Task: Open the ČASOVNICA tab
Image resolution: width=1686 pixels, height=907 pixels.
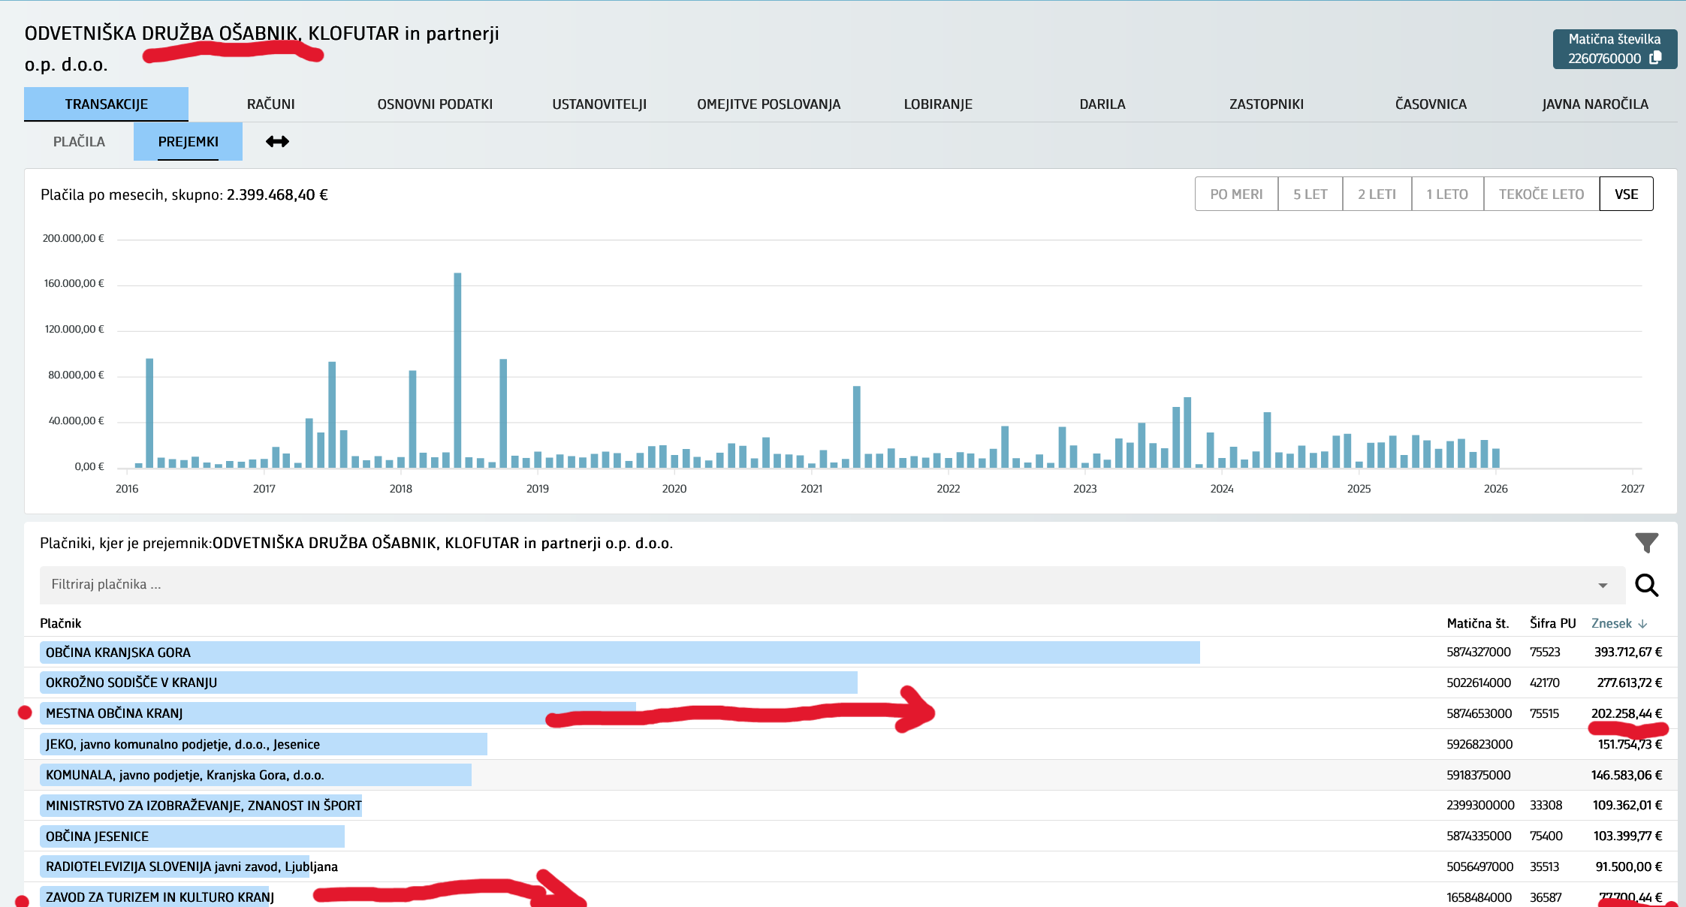Action: point(1431,104)
